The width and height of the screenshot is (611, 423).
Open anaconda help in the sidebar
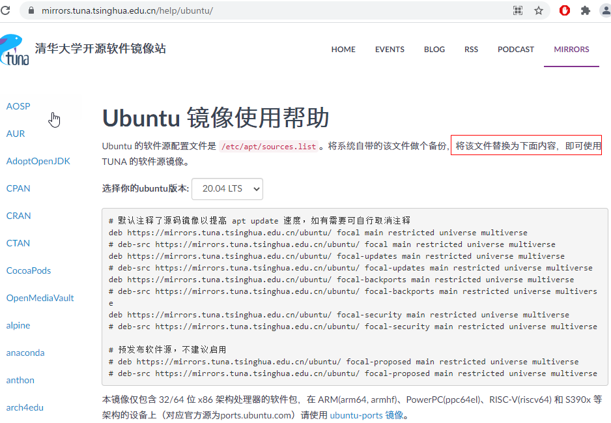pos(25,353)
